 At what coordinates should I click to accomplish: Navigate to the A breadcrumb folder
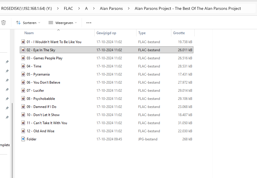(x=86, y=8)
